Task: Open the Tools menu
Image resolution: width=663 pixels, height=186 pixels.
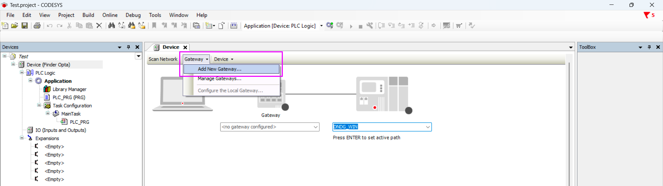Action: 155,15
